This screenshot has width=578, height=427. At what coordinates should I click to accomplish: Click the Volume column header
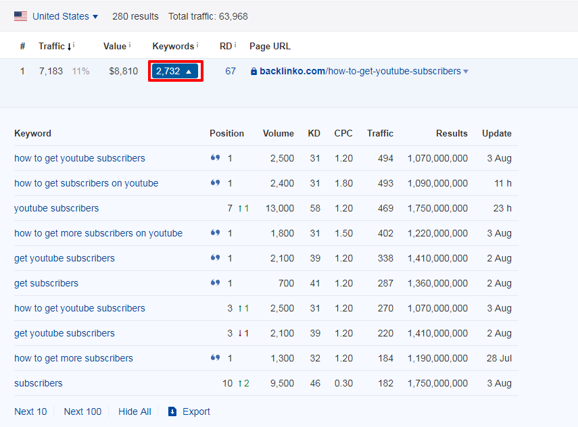(279, 133)
